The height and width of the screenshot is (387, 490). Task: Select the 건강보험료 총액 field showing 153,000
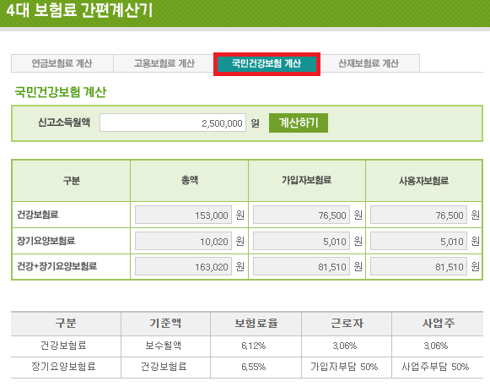pyautogui.click(x=183, y=215)
